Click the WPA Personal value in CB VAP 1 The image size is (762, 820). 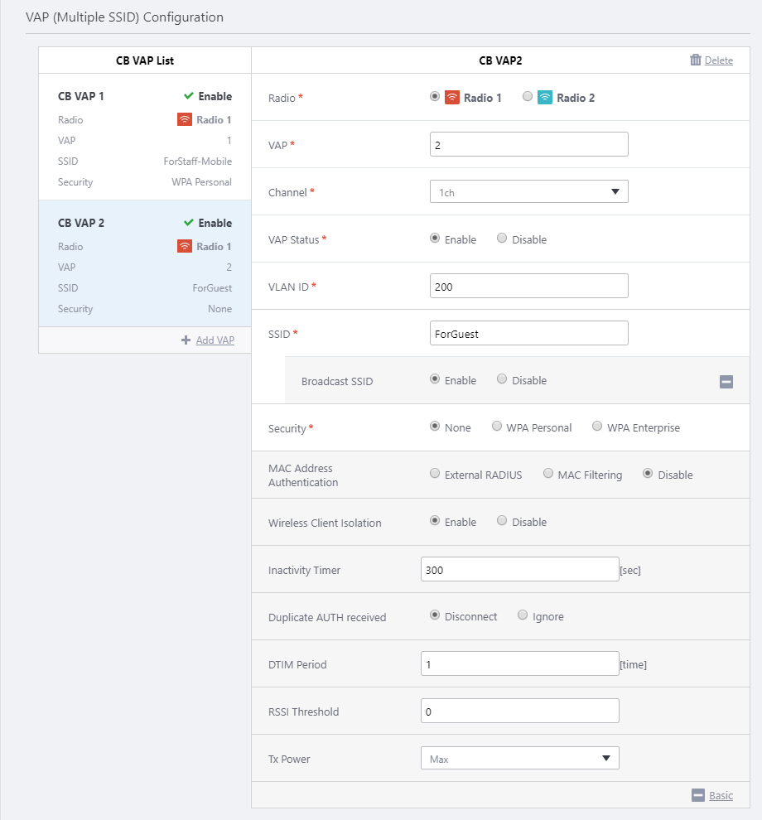[x=201, y=182]
